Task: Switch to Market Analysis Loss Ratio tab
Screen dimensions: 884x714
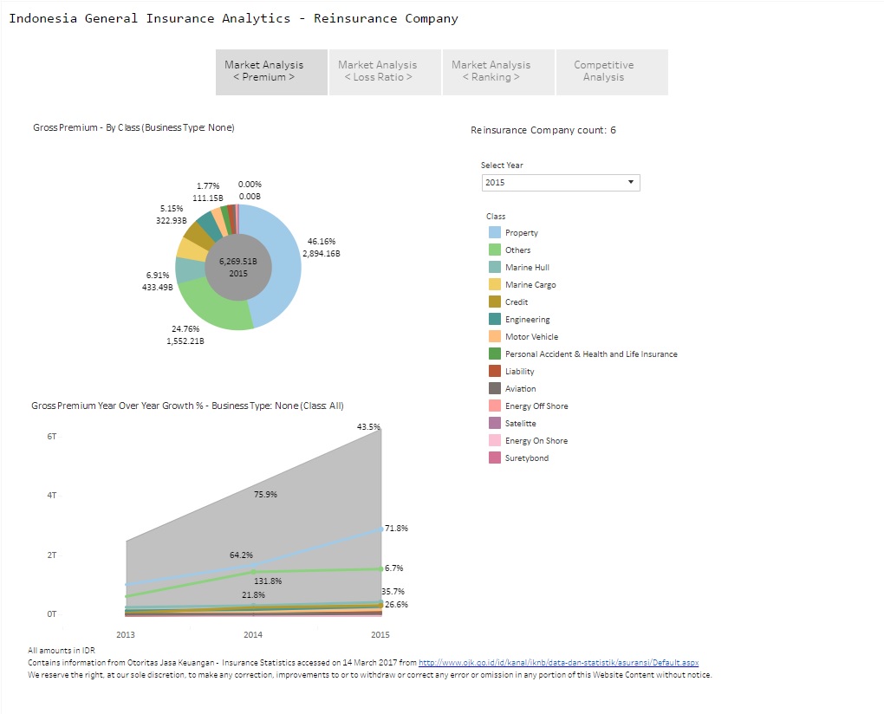Action: (x=377, y=71)
